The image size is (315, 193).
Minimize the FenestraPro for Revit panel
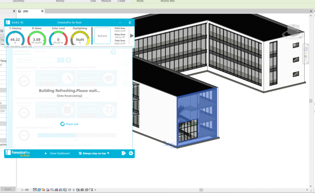pos(120,23)
